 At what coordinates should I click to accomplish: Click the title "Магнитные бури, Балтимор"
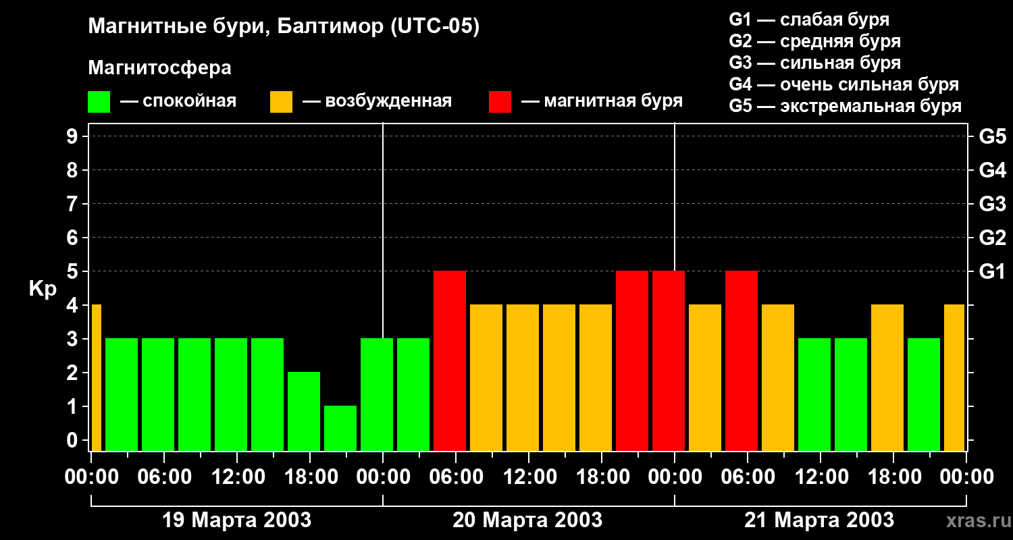tap(284, 27)
